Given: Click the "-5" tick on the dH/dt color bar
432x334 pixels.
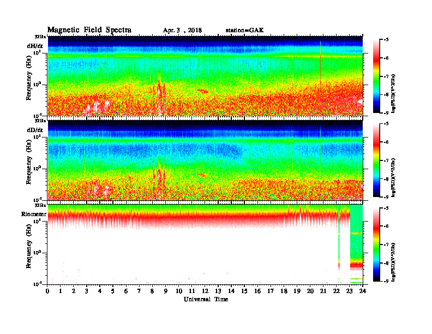Looking at the screenshot, I should 386,40.
